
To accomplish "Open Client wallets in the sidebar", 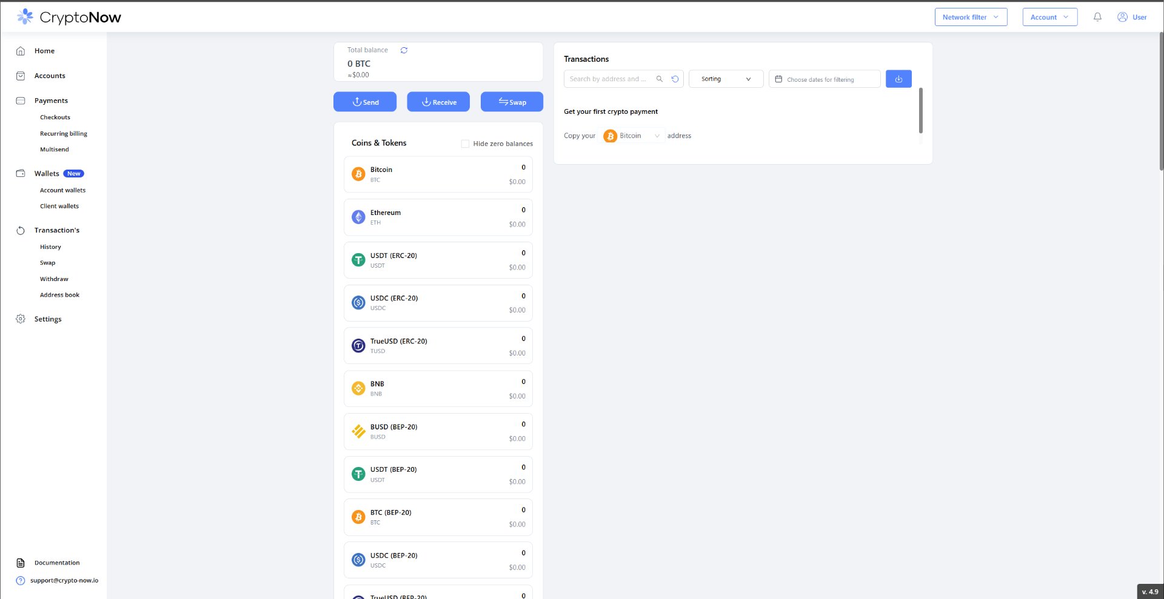I will 59,206.
